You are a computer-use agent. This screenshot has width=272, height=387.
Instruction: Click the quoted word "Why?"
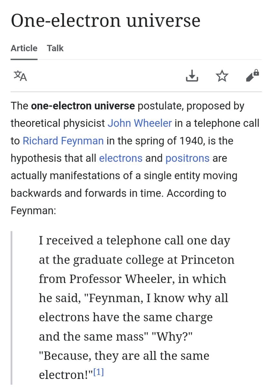pyautogui.click(x=174, y=336)
